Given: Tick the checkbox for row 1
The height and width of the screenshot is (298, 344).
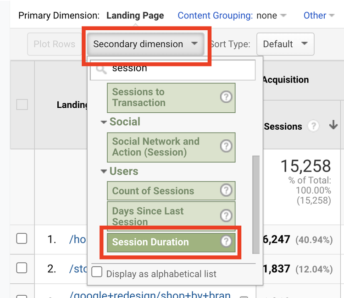Looking at the screenshot, I should point(22,238).
